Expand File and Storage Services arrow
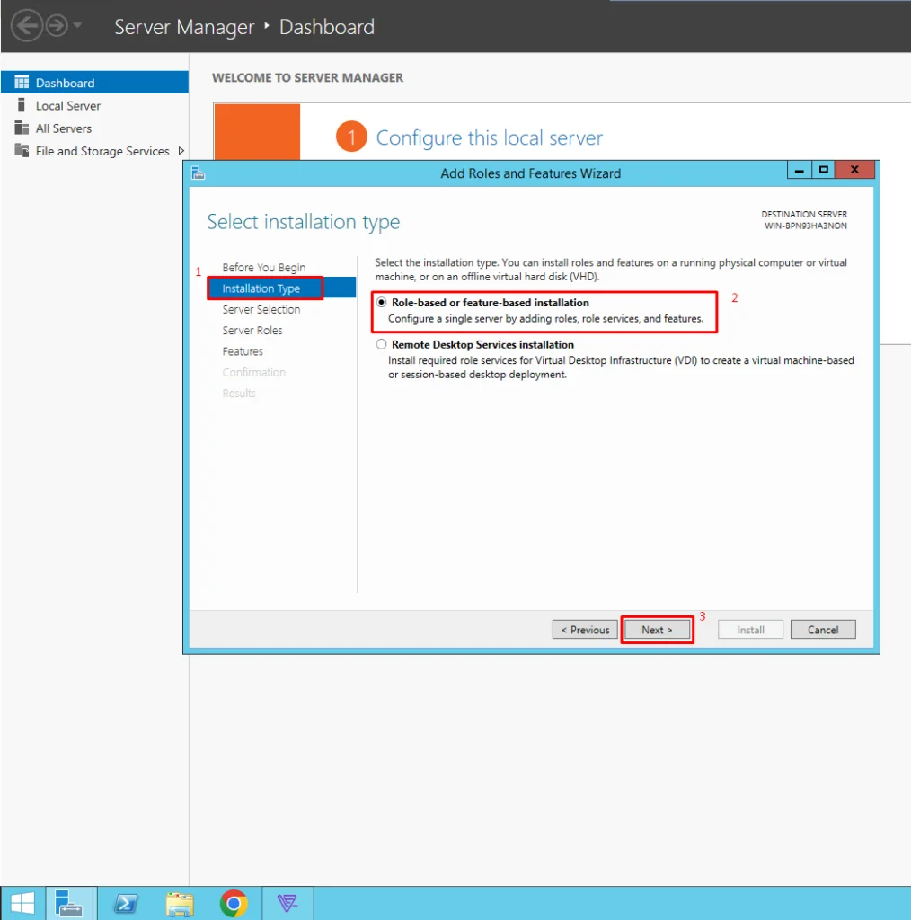 click(181, 151)
